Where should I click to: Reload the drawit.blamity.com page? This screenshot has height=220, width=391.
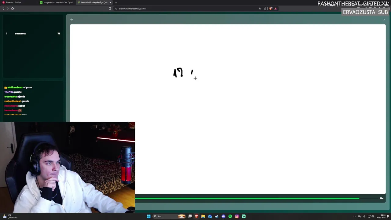coord(13,9)
